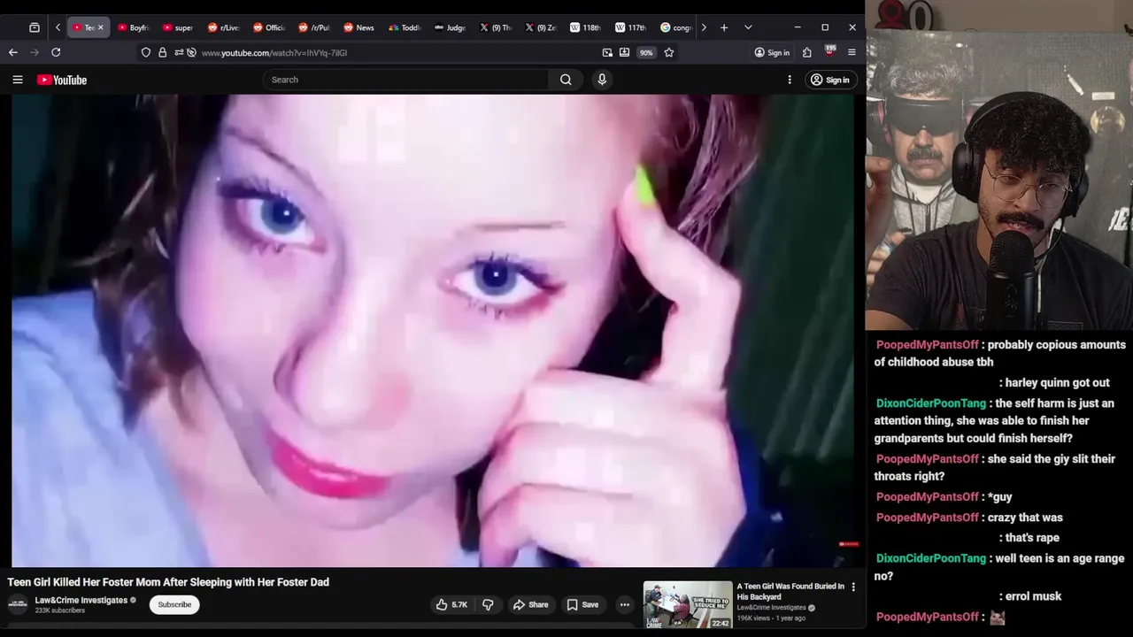Viewport: 1133px width, 637px height.
Task: Reload the page with the refresh icon
Action: tap(56, 52)
